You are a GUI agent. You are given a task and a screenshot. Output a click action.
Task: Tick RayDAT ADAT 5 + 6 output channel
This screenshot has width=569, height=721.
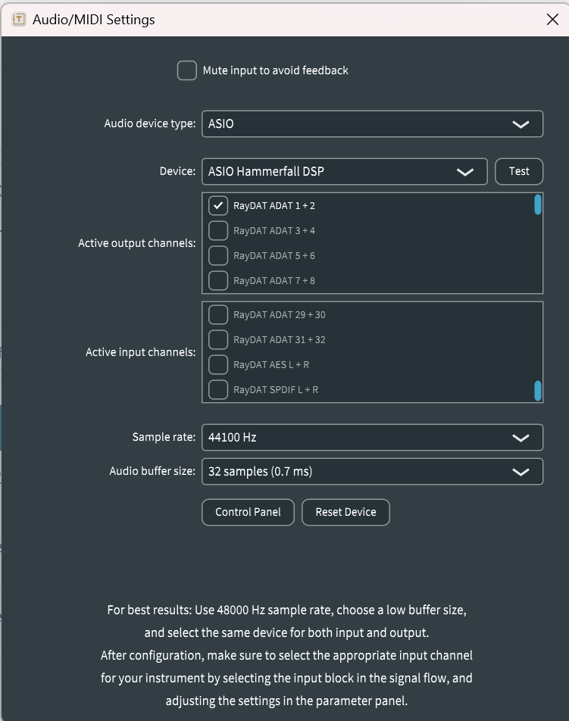point(218,255)
